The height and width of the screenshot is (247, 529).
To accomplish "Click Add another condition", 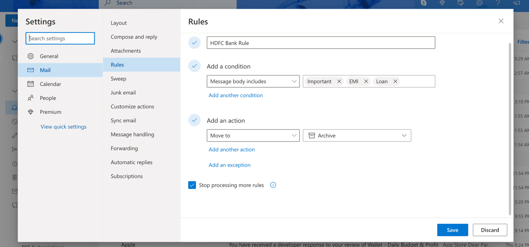I will [236, 95].
